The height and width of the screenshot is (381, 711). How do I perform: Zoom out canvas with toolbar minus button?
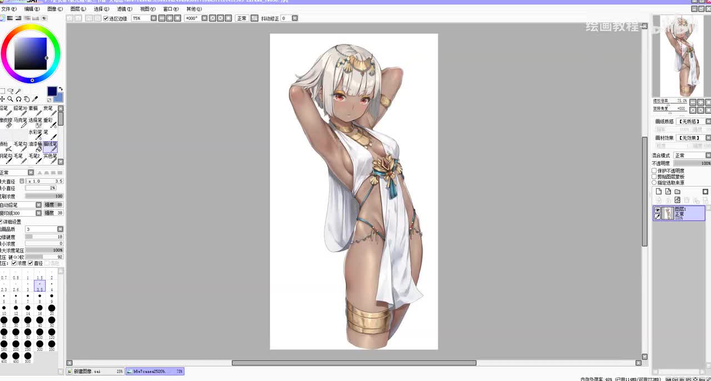click(162, 18)
